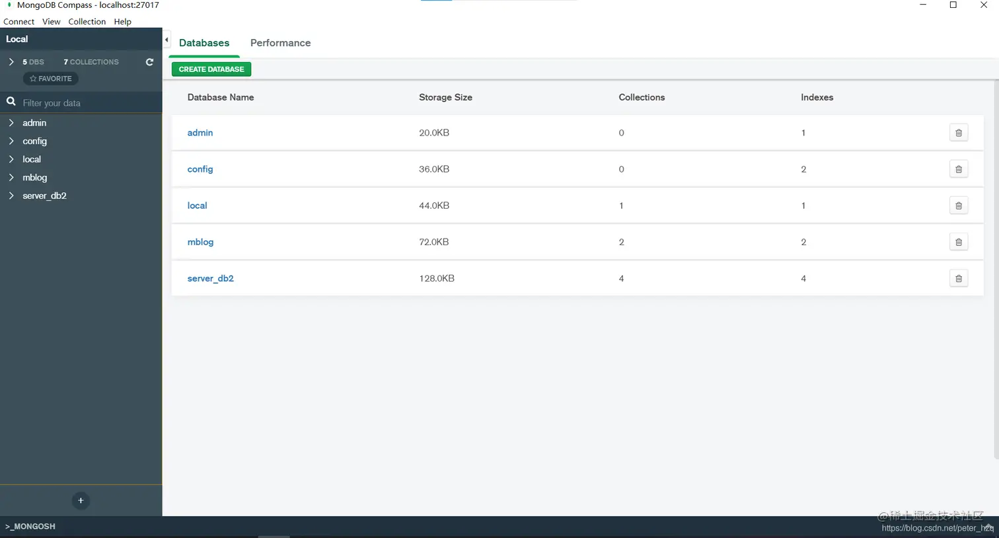
Task: Open the mblog database link
Action: click(x=200, y=242)
